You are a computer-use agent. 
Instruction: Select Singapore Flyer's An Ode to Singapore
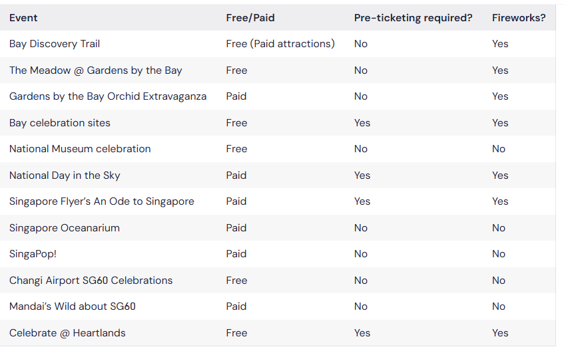pyautogui.click(x=102, y=201)
